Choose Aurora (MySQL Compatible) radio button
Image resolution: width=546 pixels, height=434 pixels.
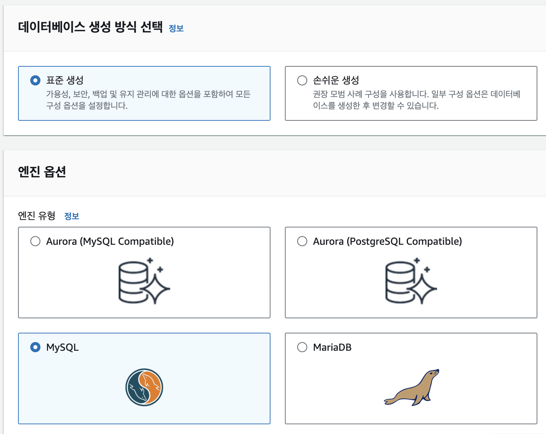35,241
